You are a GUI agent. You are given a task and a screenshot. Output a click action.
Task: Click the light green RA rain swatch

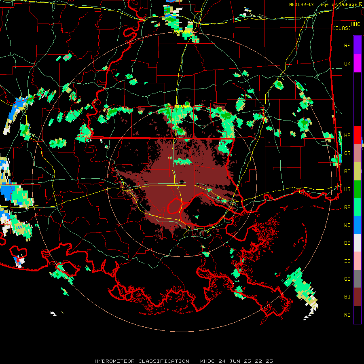[x=357, y=207]
